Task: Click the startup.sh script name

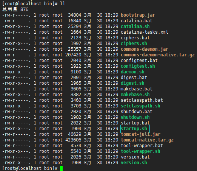Action: [134, 129]
